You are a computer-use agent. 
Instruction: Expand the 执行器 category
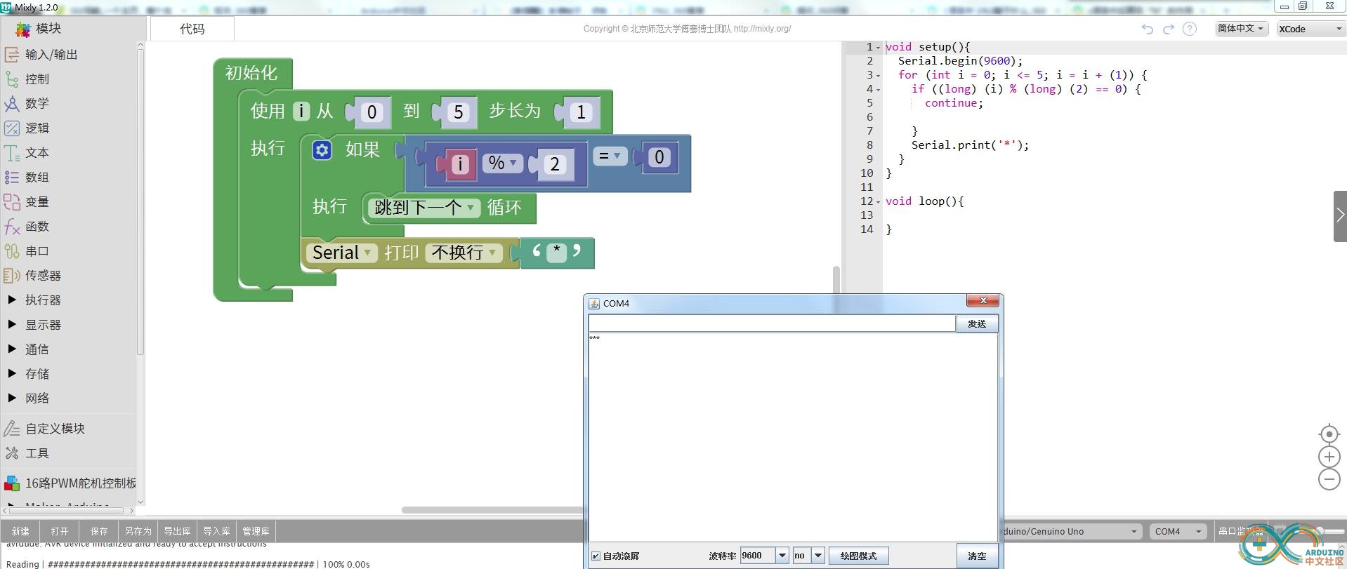pos(12,300)
